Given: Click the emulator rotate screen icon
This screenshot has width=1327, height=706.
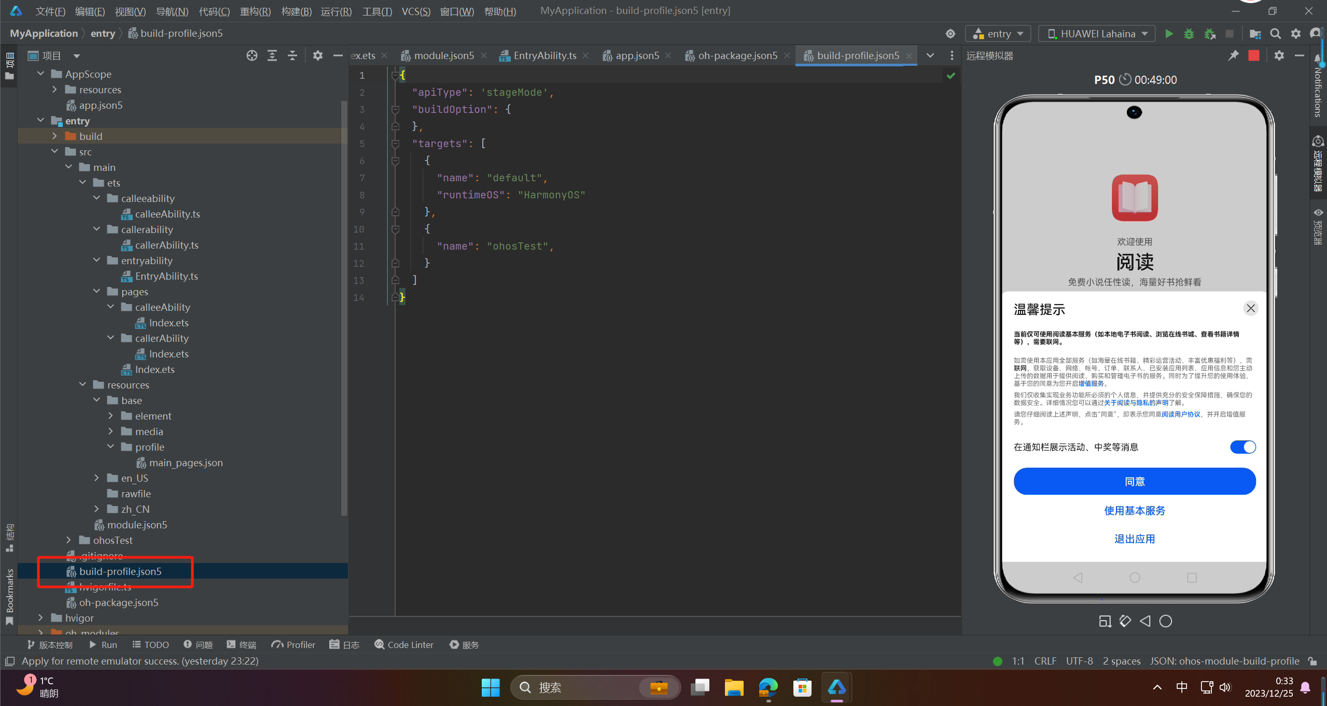Looking at the screenshot, I should tap(1125, 621).
